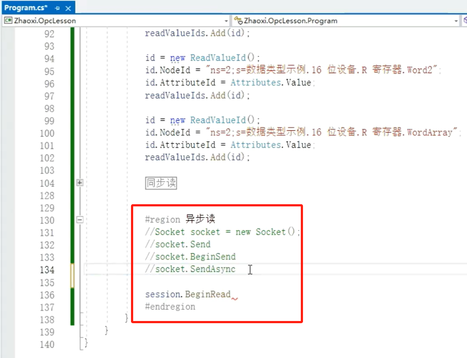Click the member icon at far right of navigation bar
Viewport: 467px width, 358px height.
click(x=465, y=21)
